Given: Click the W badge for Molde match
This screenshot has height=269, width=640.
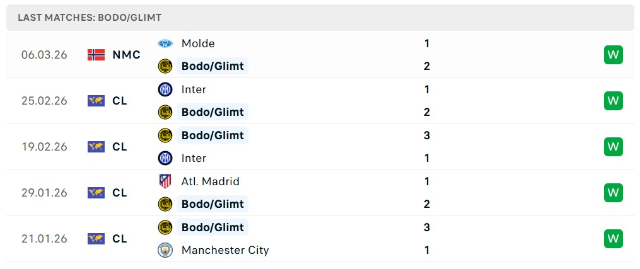Looking at the screenshot, I should (613, 55).
